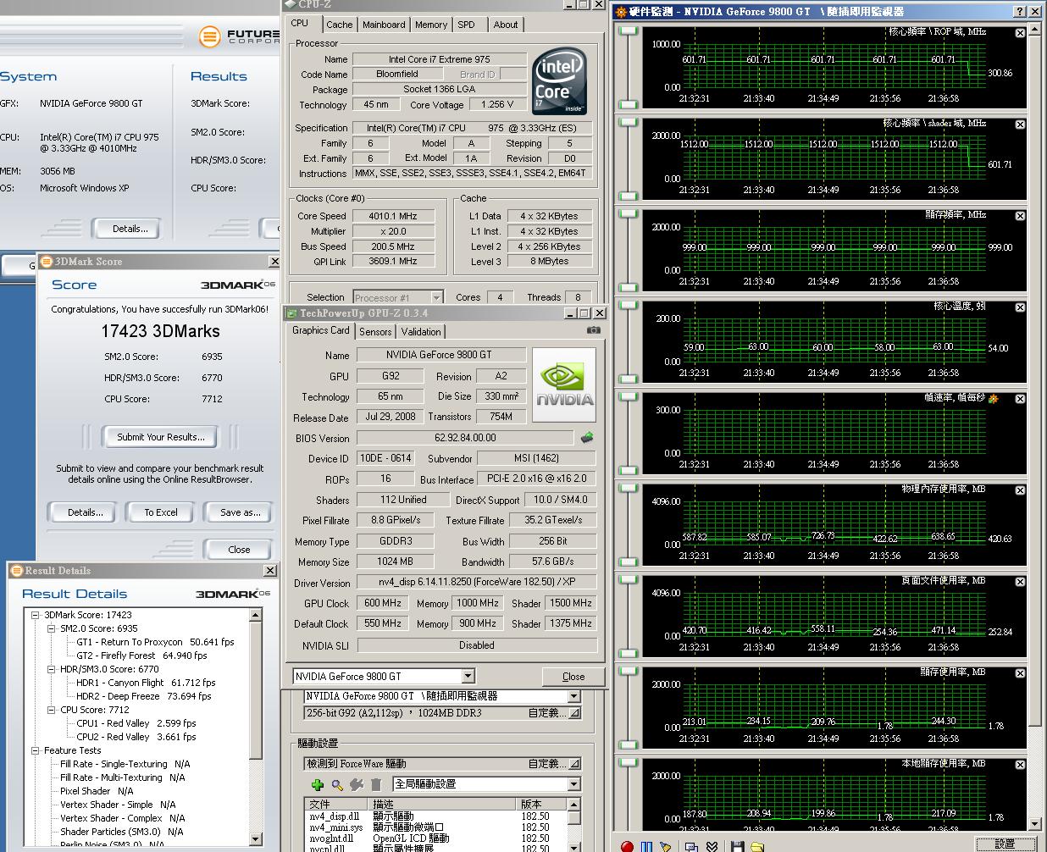1047x852 pixels.
Task: Click the trash delete icon in driver settings
Action: tap(376, 785)
